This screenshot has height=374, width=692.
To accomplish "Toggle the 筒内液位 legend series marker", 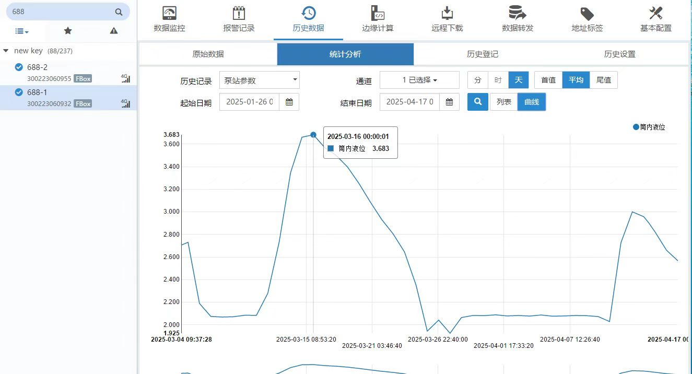I will point(636,127).
